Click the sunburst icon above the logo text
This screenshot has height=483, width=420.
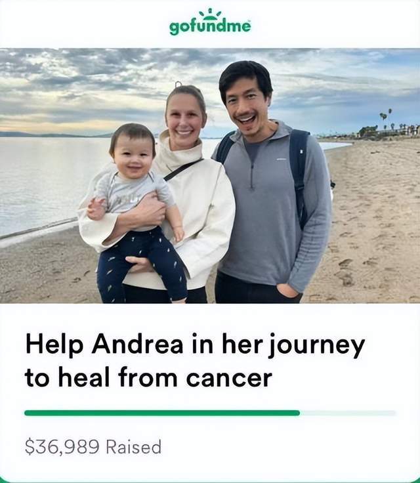(210, 14)
